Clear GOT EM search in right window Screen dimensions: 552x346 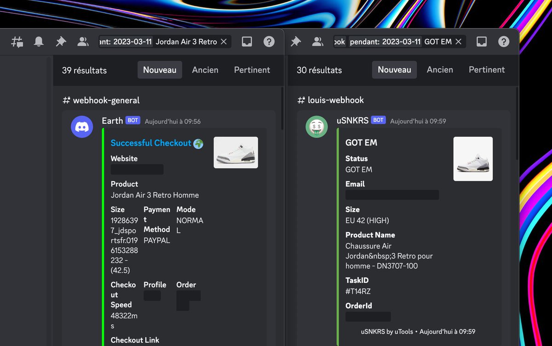(x=458, y=42)
